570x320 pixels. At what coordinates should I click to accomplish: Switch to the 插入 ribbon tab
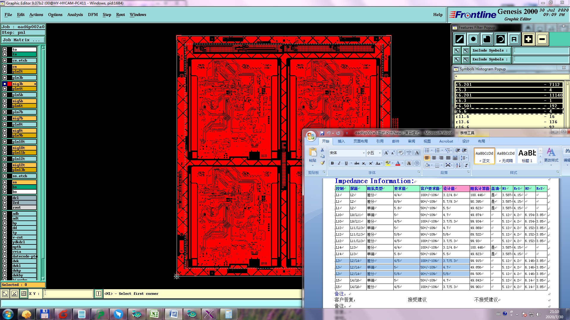pos(341,141)
